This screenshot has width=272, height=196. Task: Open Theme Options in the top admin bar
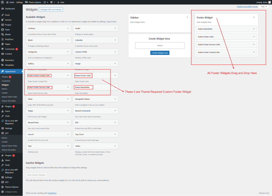(x=33, y=2)
